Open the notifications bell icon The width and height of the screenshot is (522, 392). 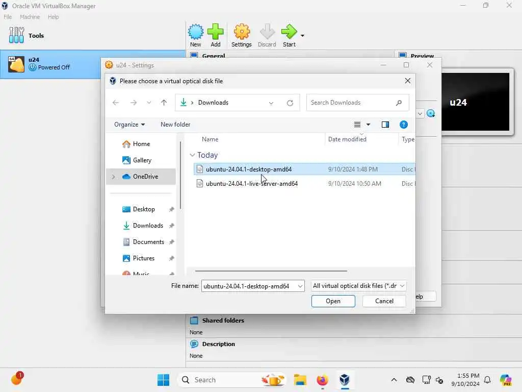coord(487,380)
